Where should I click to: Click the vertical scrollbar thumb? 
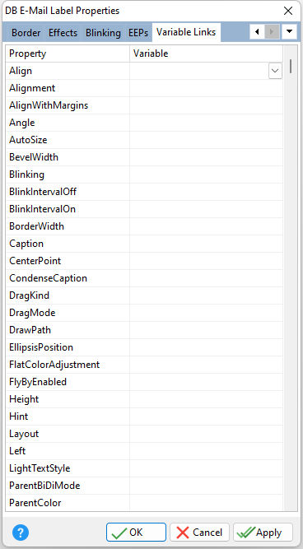[x=291, y=66]
